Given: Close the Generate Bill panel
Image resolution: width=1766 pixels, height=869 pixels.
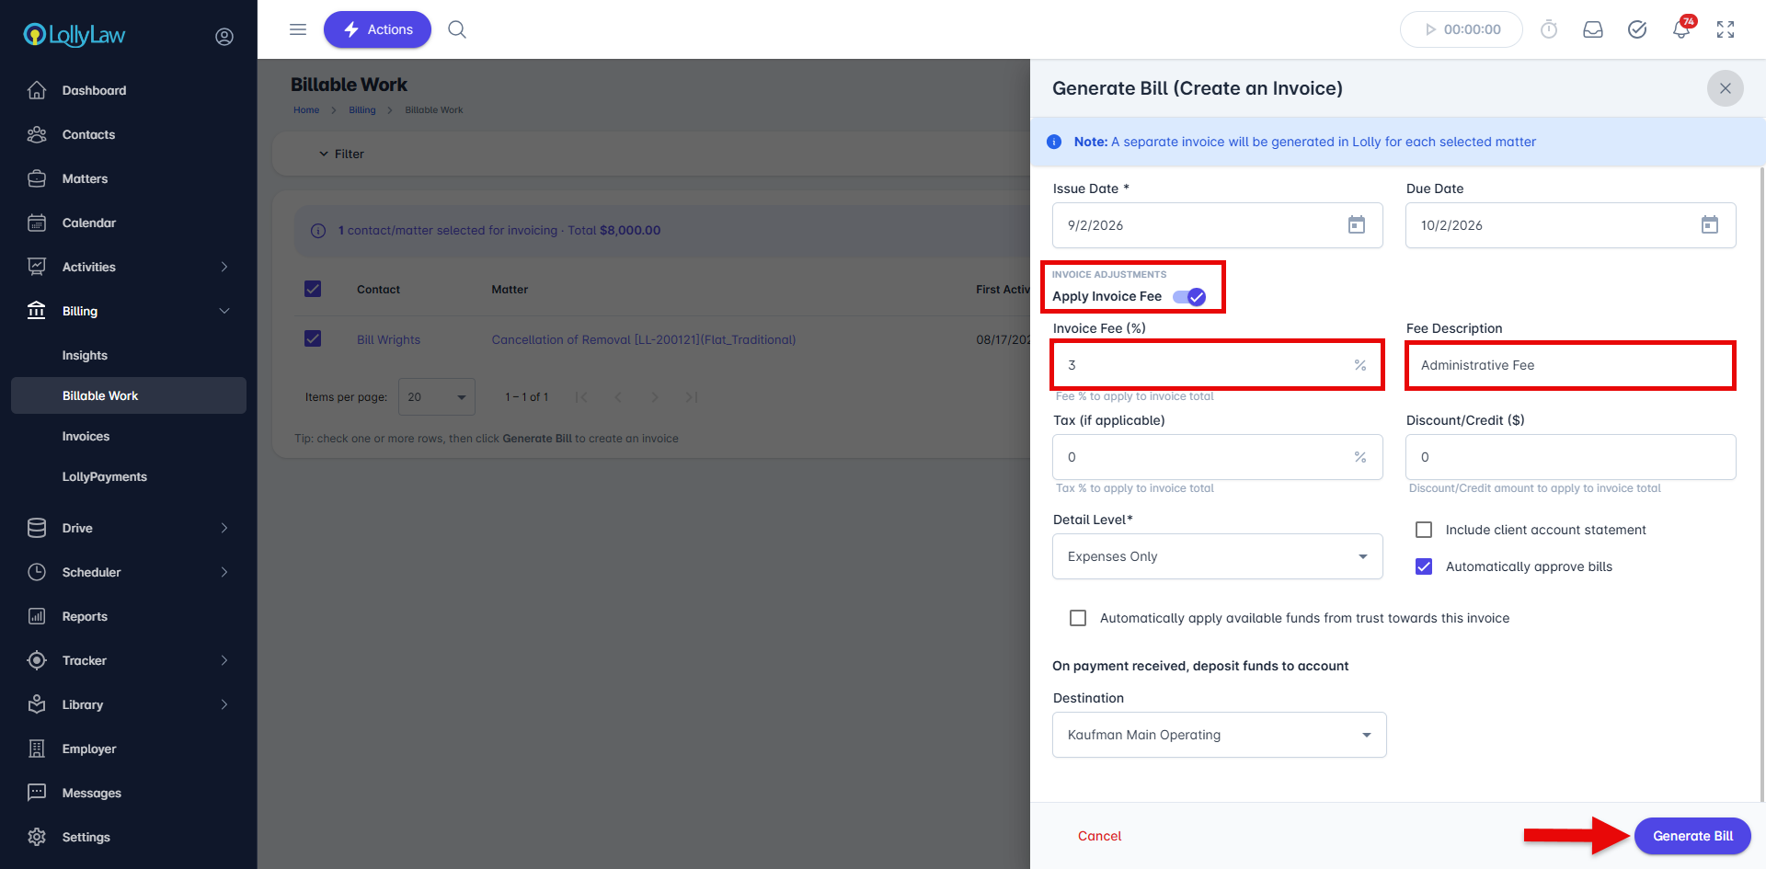Looking at the screenshot, I should point(1726,88).
